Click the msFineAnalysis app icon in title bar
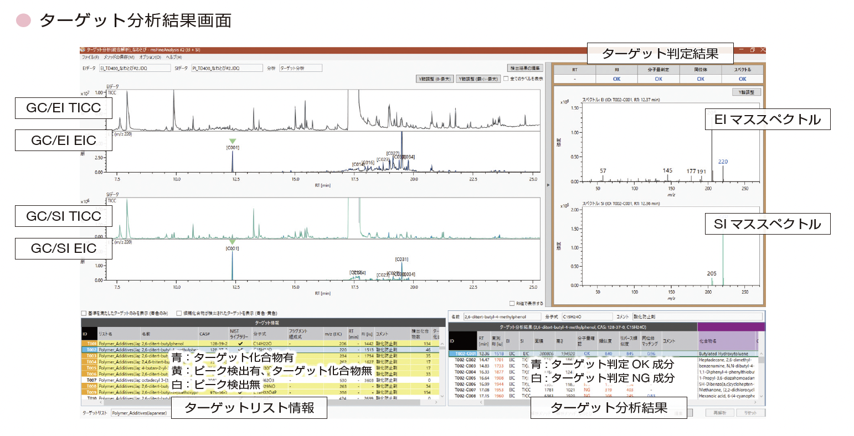854x436 pixels. pyautogui.click(x=83, y=50)
